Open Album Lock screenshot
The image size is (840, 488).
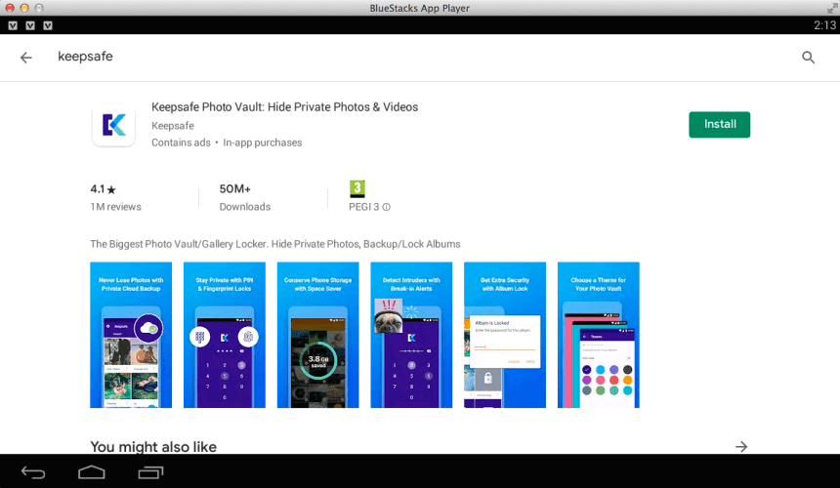click(x=505, y=335)
